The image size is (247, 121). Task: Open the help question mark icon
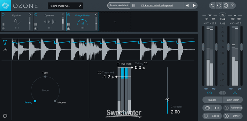pyautogui.click(x=233, y=6)
